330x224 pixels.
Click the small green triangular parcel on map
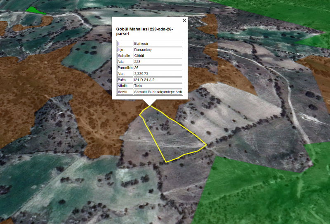tap(34, 10)
